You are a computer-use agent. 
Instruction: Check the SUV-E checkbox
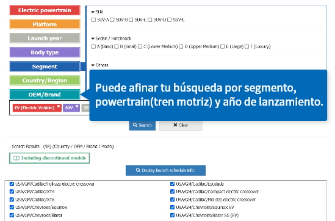click(169, 20)
